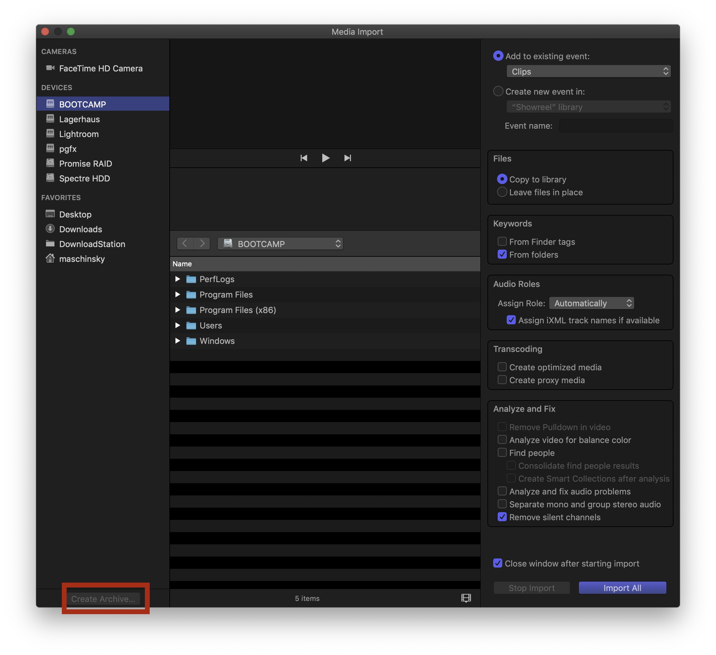Open the BOOTCAMP location popup menu
716x655 pixels.
(x=280, y=244)
